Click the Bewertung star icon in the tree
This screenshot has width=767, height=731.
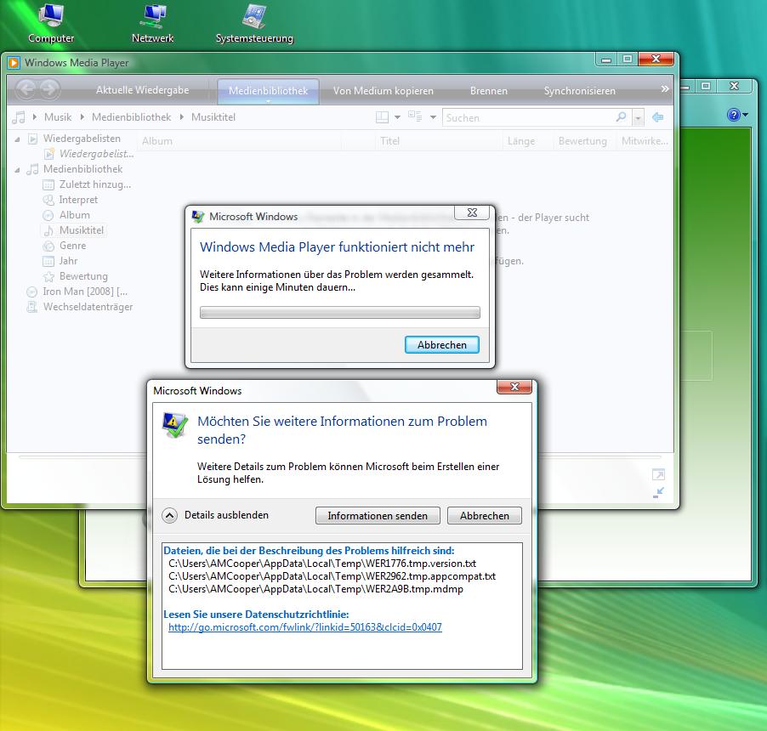(x=48, y=277)
